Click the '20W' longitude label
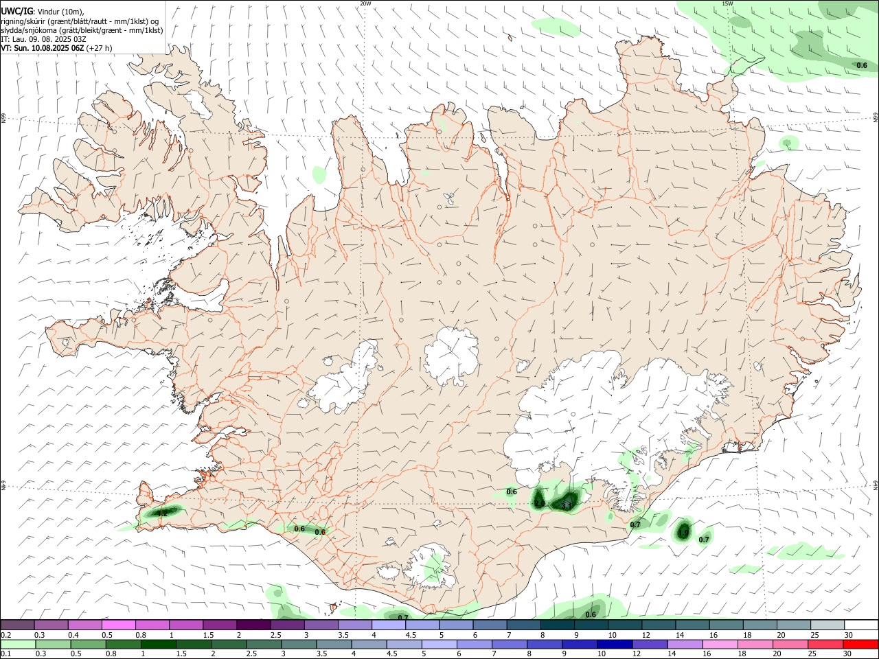The image size is (879, 659). (x=365, y=3)
